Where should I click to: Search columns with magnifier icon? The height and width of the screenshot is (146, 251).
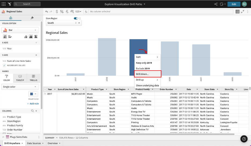point(32,111)
